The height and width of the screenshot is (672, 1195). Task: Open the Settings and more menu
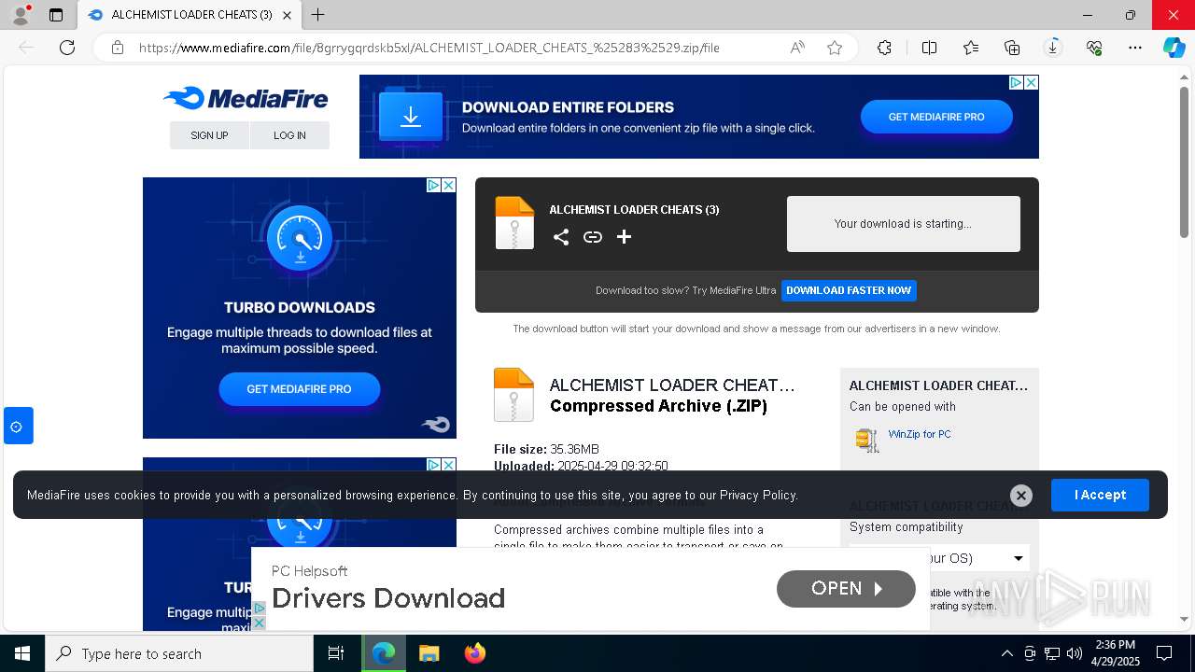coord(1135,48)
